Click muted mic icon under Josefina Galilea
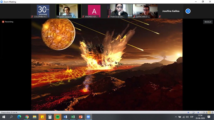The height and width of the screenshot is (120, 214). (x=160, y=17)
